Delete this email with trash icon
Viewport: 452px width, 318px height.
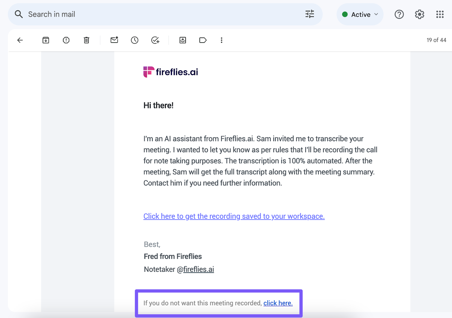[86, 40]
